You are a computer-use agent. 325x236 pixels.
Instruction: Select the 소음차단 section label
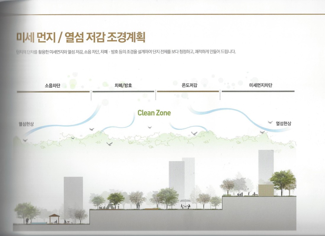pyautogui.click(x=52, y=85)
